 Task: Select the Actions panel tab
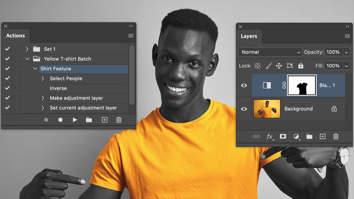[x=15, y=36]
